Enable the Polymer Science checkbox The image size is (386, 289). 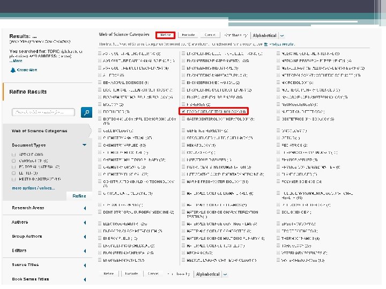coord(278,181)
